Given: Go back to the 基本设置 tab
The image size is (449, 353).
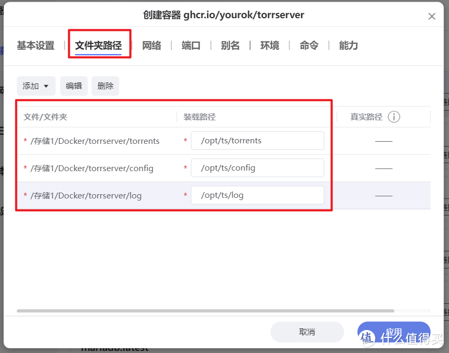Looking at the screenshot, I should 35,45.
